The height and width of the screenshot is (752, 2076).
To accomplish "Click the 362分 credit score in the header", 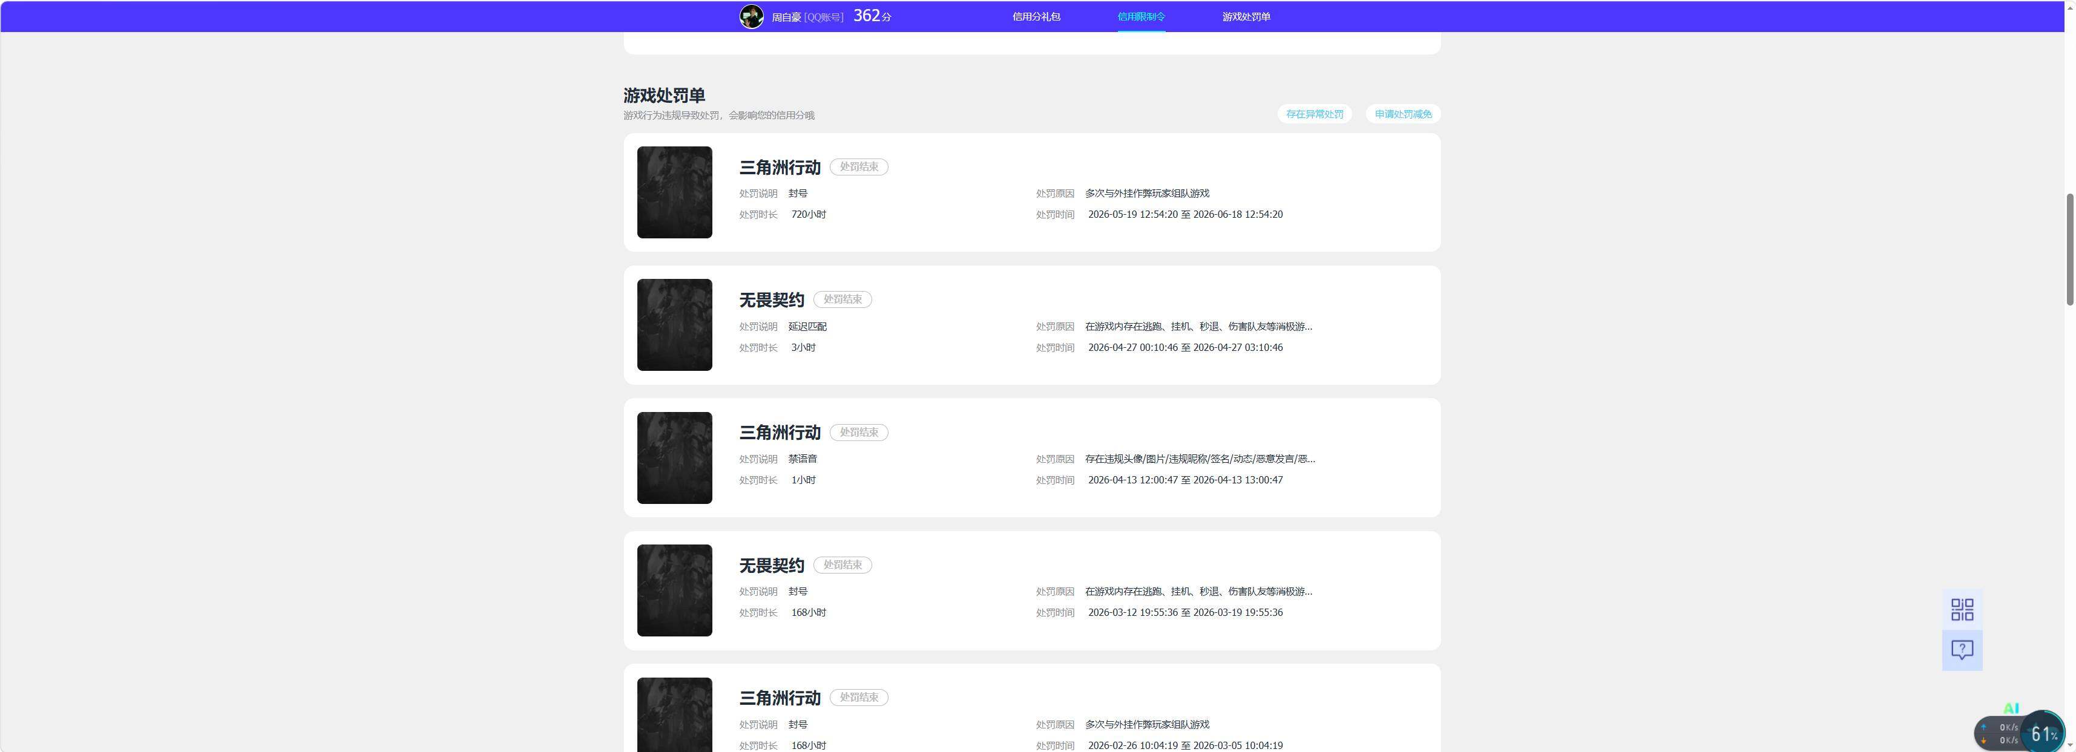I will tap(872, 16).
